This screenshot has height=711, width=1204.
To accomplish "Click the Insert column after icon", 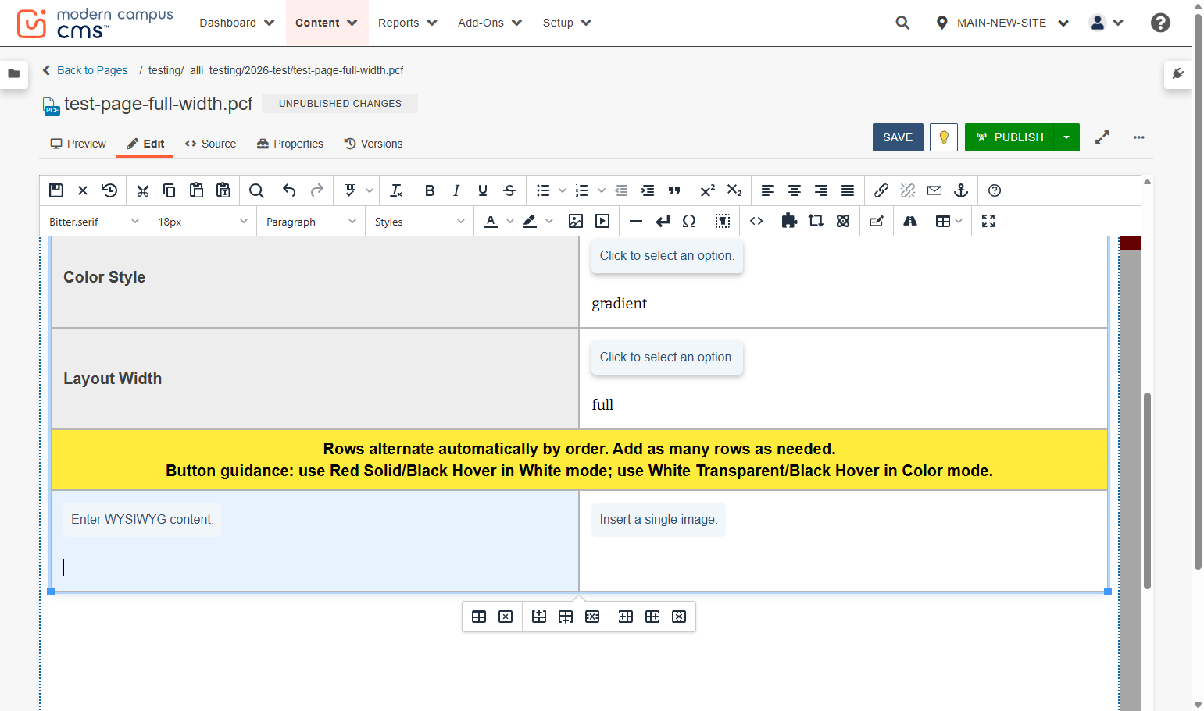I will point(652,617).
